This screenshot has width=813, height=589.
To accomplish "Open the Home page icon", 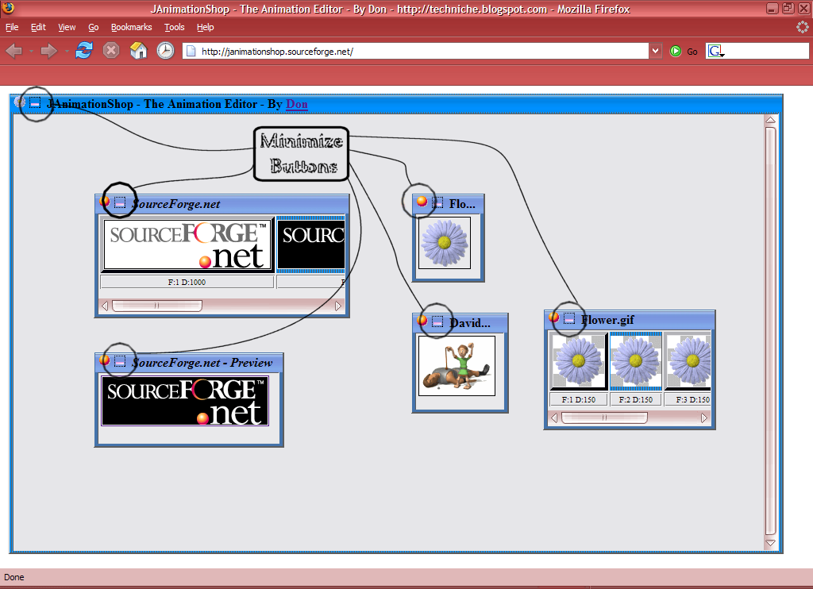I will (x=138, y=51).
